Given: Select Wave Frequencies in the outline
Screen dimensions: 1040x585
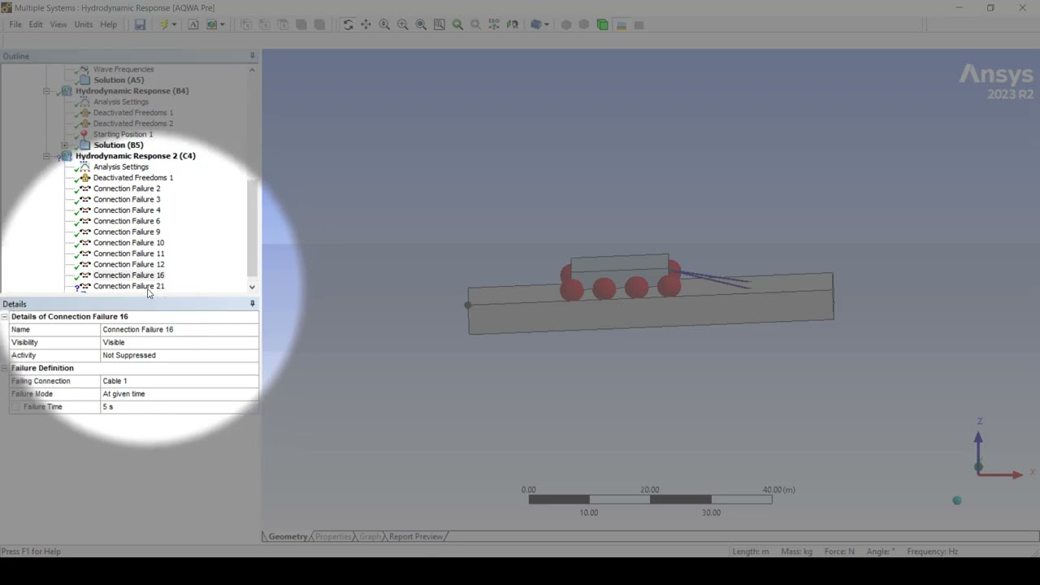Looking at the screenshot, I should click(x=123, y=69).
